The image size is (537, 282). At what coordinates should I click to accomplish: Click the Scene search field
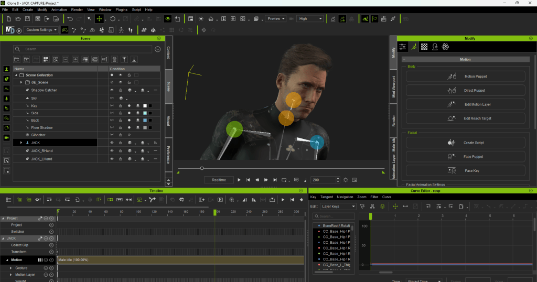tap(82, 49)
